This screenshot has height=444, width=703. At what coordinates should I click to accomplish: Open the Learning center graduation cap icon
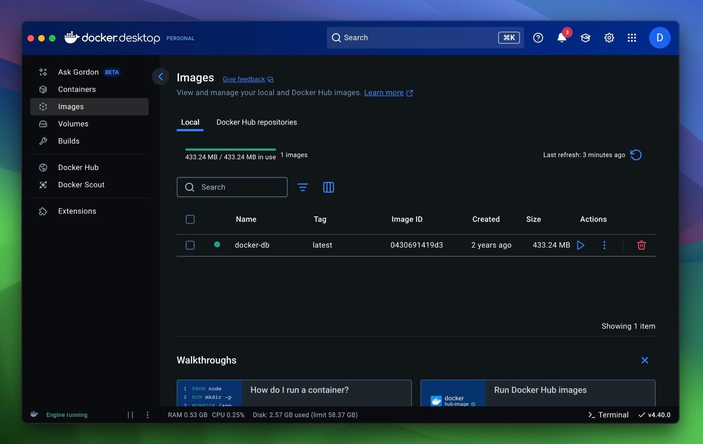[x=585, y=38]
